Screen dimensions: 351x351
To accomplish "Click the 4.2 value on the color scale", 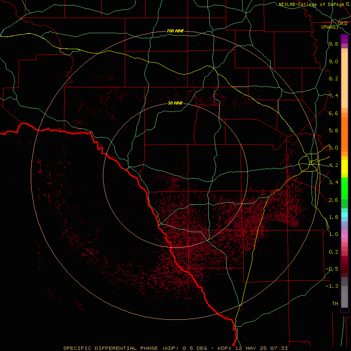I will [x=333, y=165].
